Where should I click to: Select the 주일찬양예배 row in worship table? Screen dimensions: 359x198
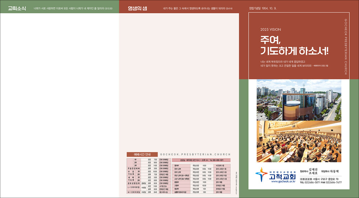tap(135, 168)
